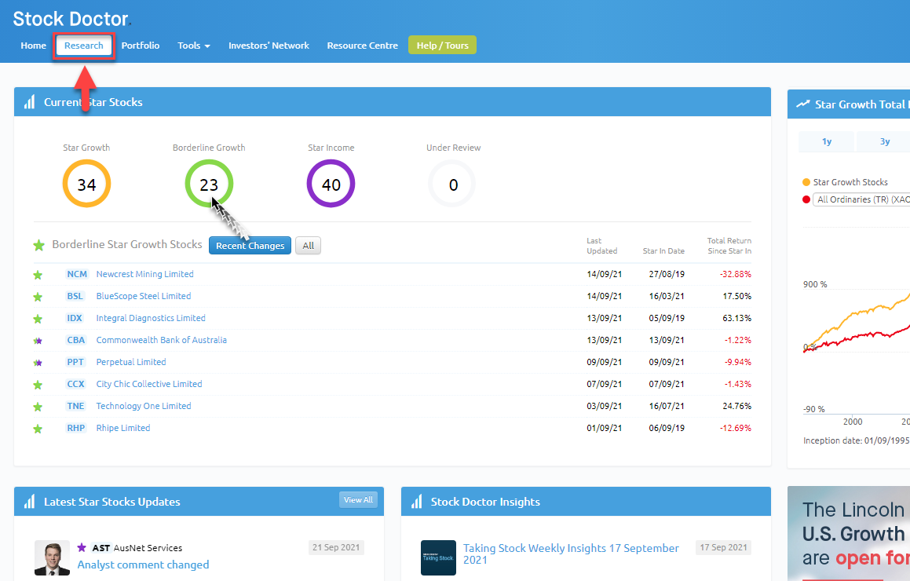910x581 pixels.
Task: Click the Help / Tours button
Action: 442,46
